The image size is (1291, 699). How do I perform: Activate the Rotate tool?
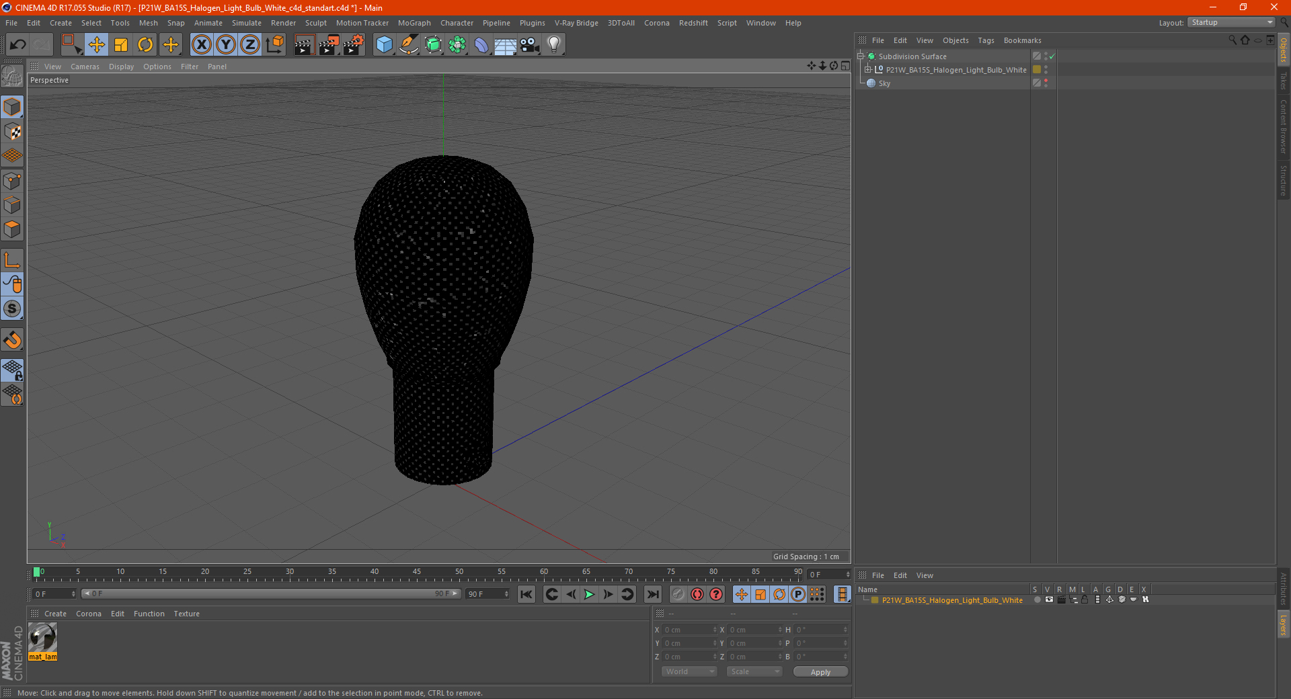pos(145,45)
